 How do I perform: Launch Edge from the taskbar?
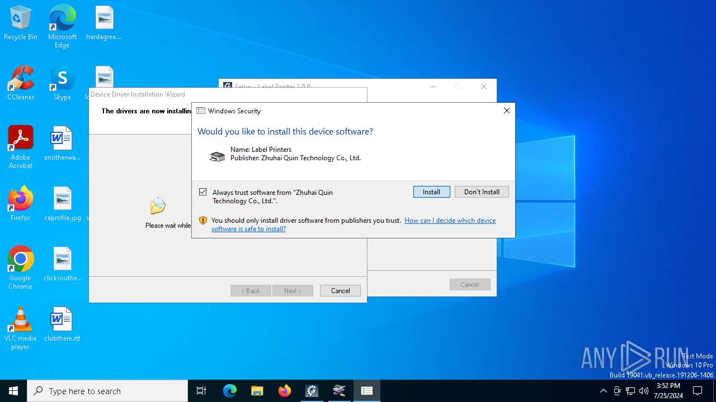230,391
